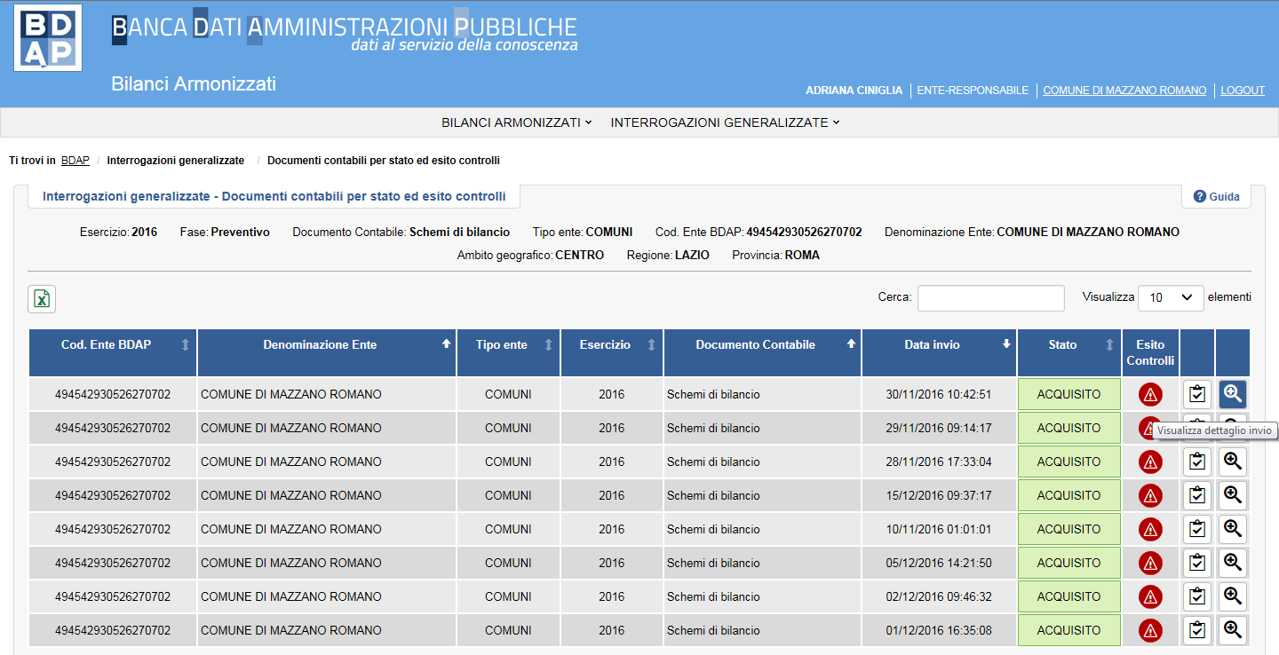This screenshot has height=655, width=1279.
Task: Focus the Cerca search field
Action: pos(990,298)
